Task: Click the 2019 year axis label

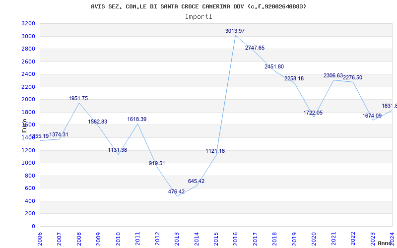Action: click(x=294, y=239)
